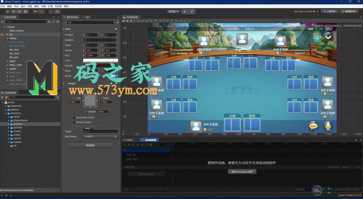Select the Scale transform tool
The height and width of the screenshot is (199, 363).
19,12
